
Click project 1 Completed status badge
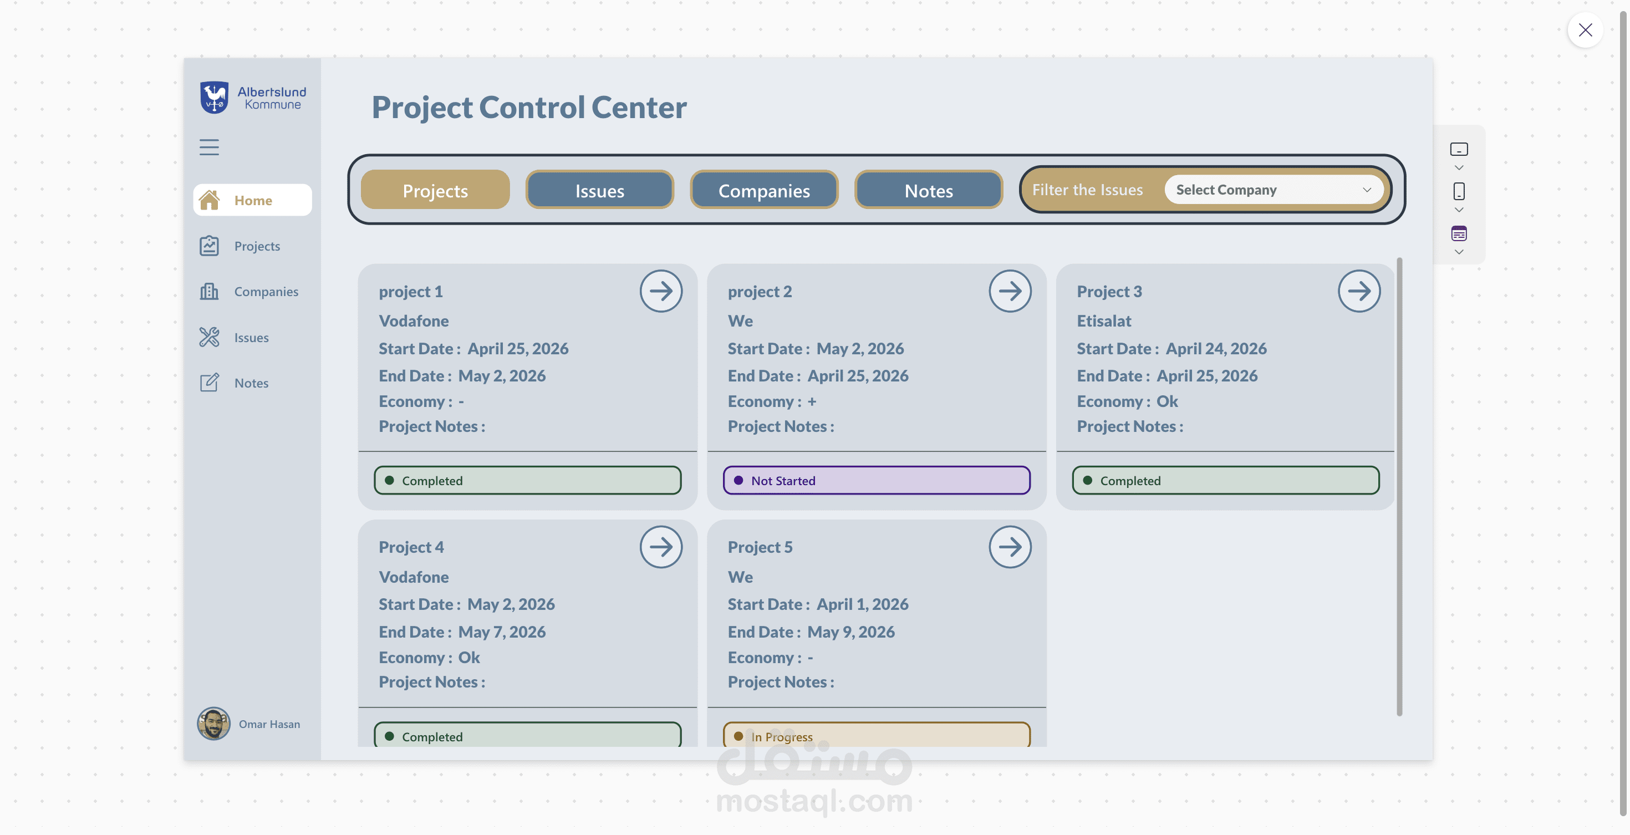tap(527, 481)
